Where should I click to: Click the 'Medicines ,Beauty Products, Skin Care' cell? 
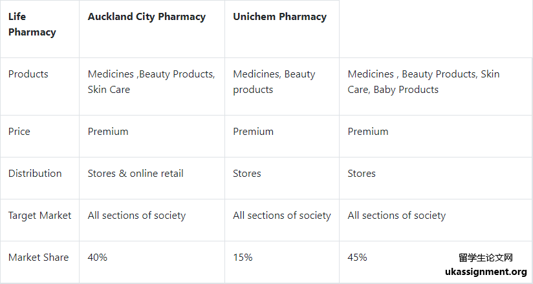coord(151,82)
